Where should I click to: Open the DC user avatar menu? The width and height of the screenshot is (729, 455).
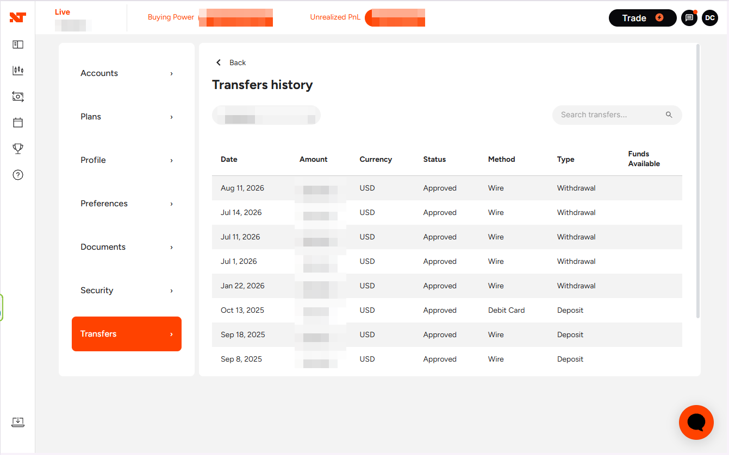tap(710, 18)
